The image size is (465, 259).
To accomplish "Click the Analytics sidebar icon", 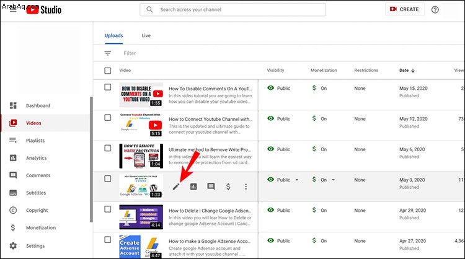I will coord(13,157).
